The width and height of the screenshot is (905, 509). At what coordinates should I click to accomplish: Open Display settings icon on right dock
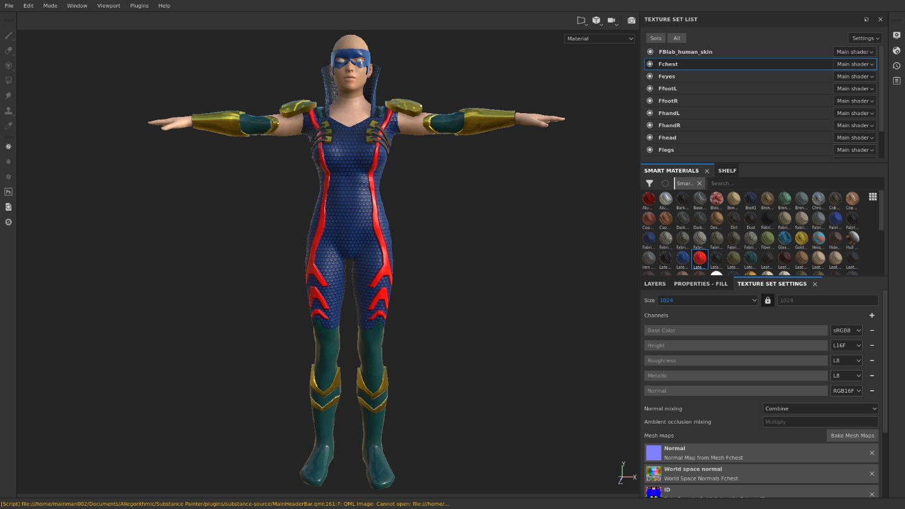pyautogui.click(x=897, y=35)
